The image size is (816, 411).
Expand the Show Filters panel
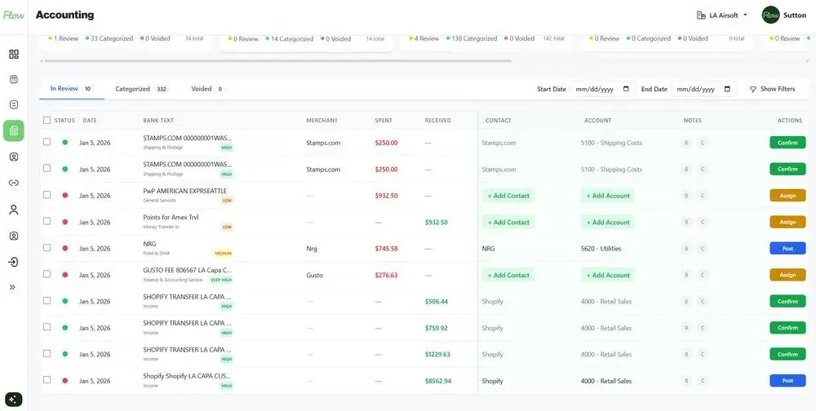point(772,89)
